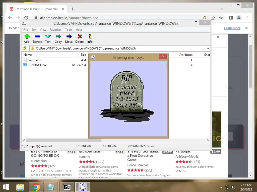The height and width of the screenshot is (192, 257).
Task: Open the Help menu in 7-Zip
Action: tap(79, 30)
